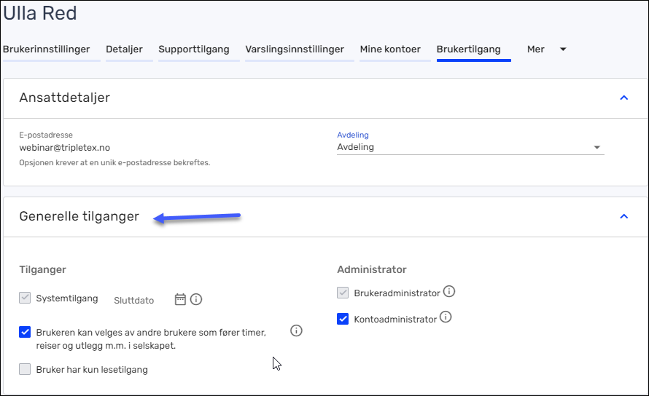The height and width of the screenshot is (396, 649).
Task: Uncheck 'Brukeren kan velges av andre brukere'
Action: [x=26, y=332]
